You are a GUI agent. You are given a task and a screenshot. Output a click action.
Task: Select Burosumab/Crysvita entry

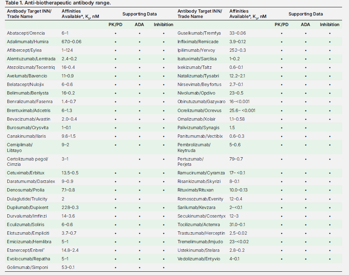point(28,128)
